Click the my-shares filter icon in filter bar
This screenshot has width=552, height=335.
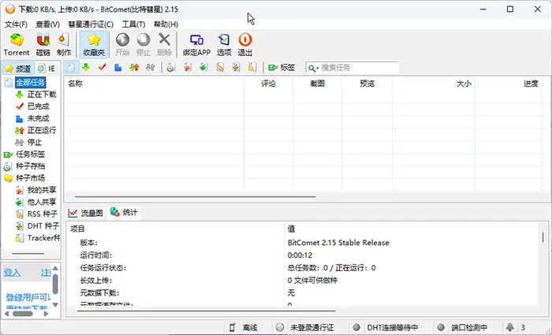coord(188,68)
